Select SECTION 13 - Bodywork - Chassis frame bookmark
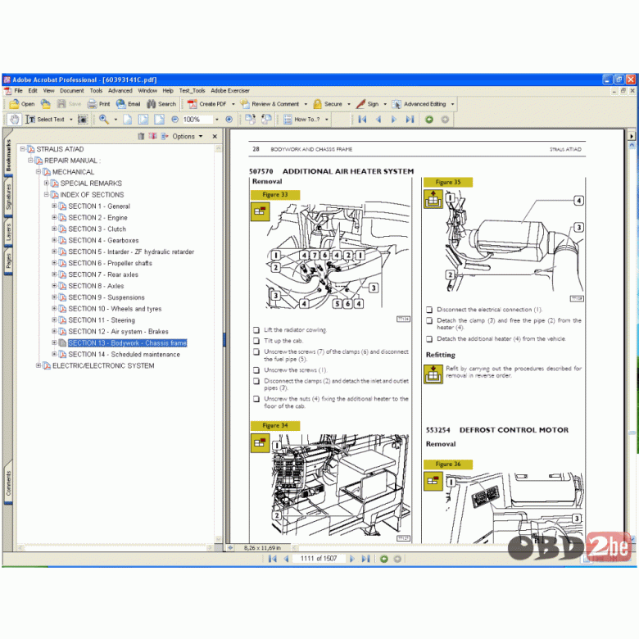Viewport: 639px width, 639px height. (x=127, y=343)
